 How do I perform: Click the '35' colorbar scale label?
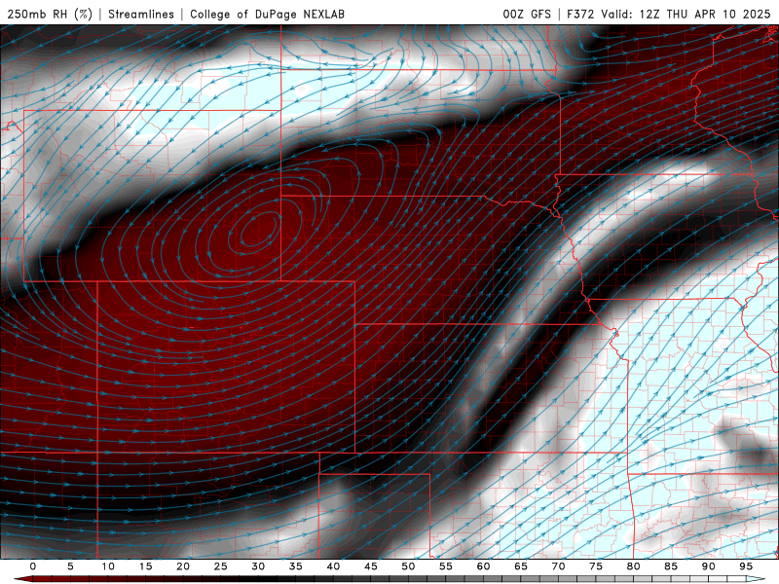pyautogui.click(x=296, y=566)
